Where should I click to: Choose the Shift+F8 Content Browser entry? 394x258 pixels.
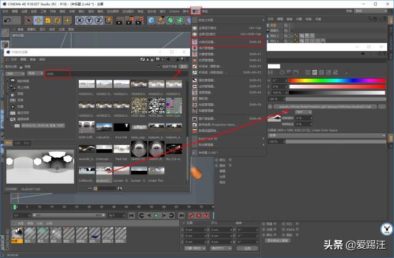[x=228, y=42]
